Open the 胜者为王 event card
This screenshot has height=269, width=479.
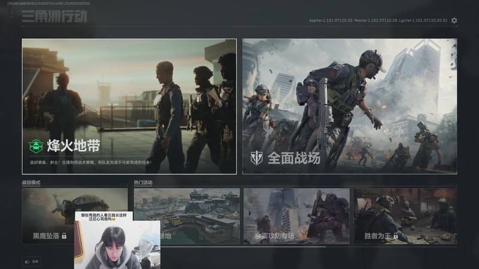[x=405, y=216]
